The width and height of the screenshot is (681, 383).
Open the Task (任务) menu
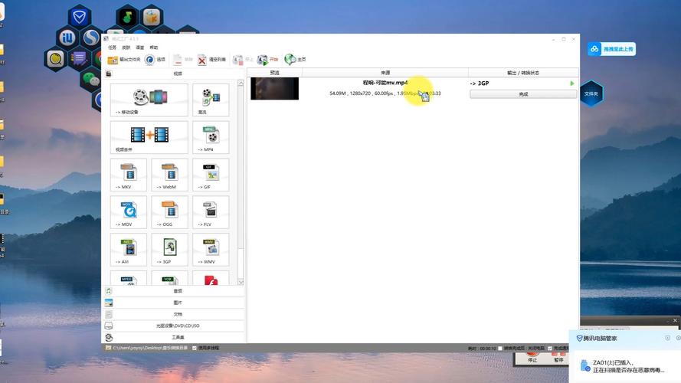[112, 47]
